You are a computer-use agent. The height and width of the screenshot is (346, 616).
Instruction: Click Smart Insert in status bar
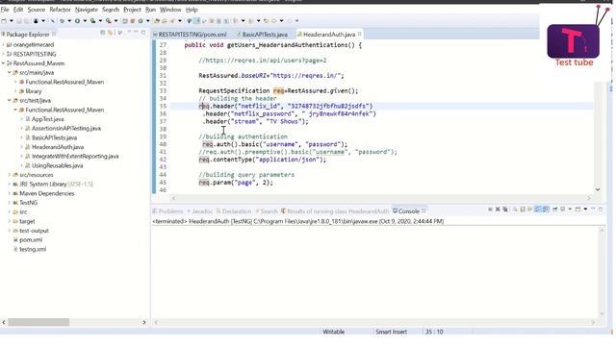pos(392,332)
